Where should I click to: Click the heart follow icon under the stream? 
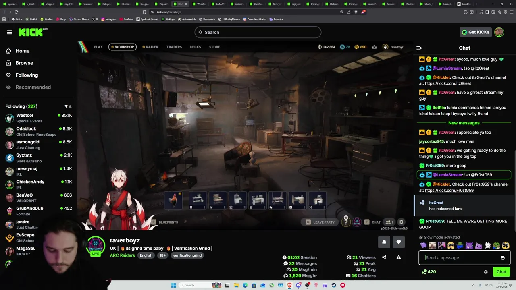coord(399,242)
